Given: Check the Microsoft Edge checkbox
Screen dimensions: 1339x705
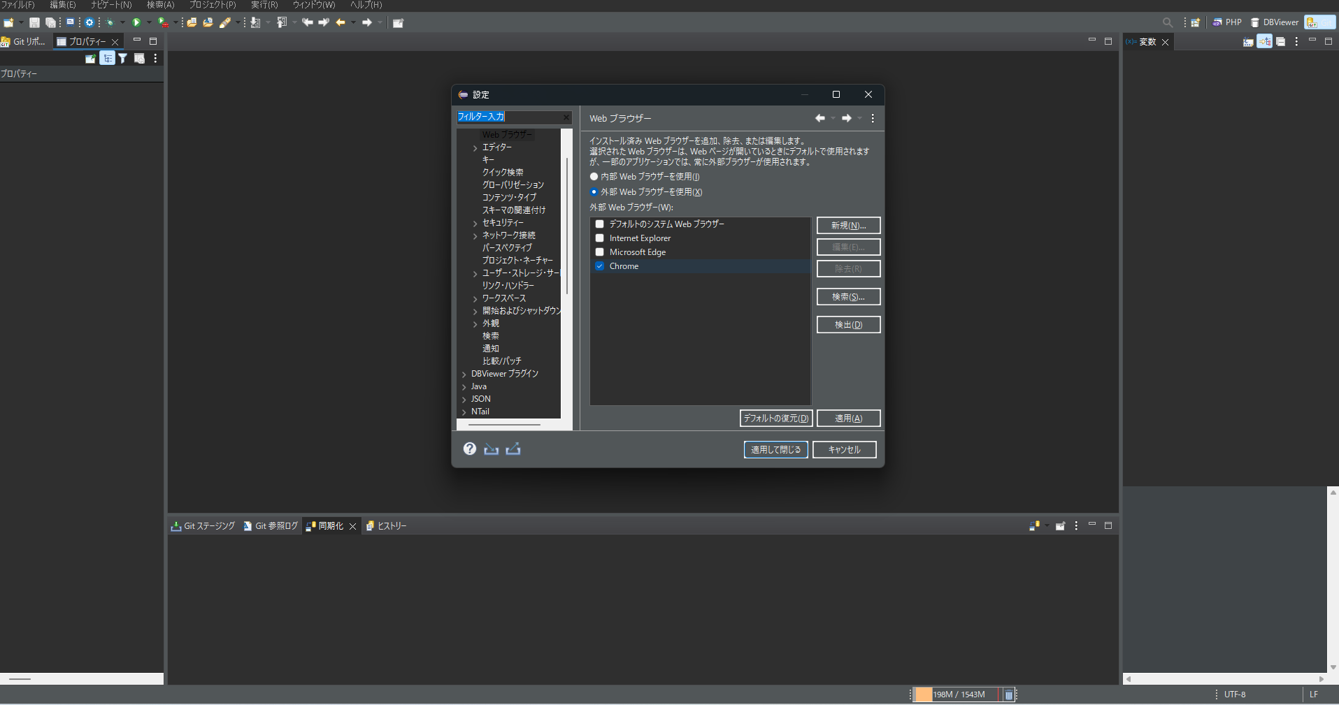Looking at the screenshot, I should [599, 252].
